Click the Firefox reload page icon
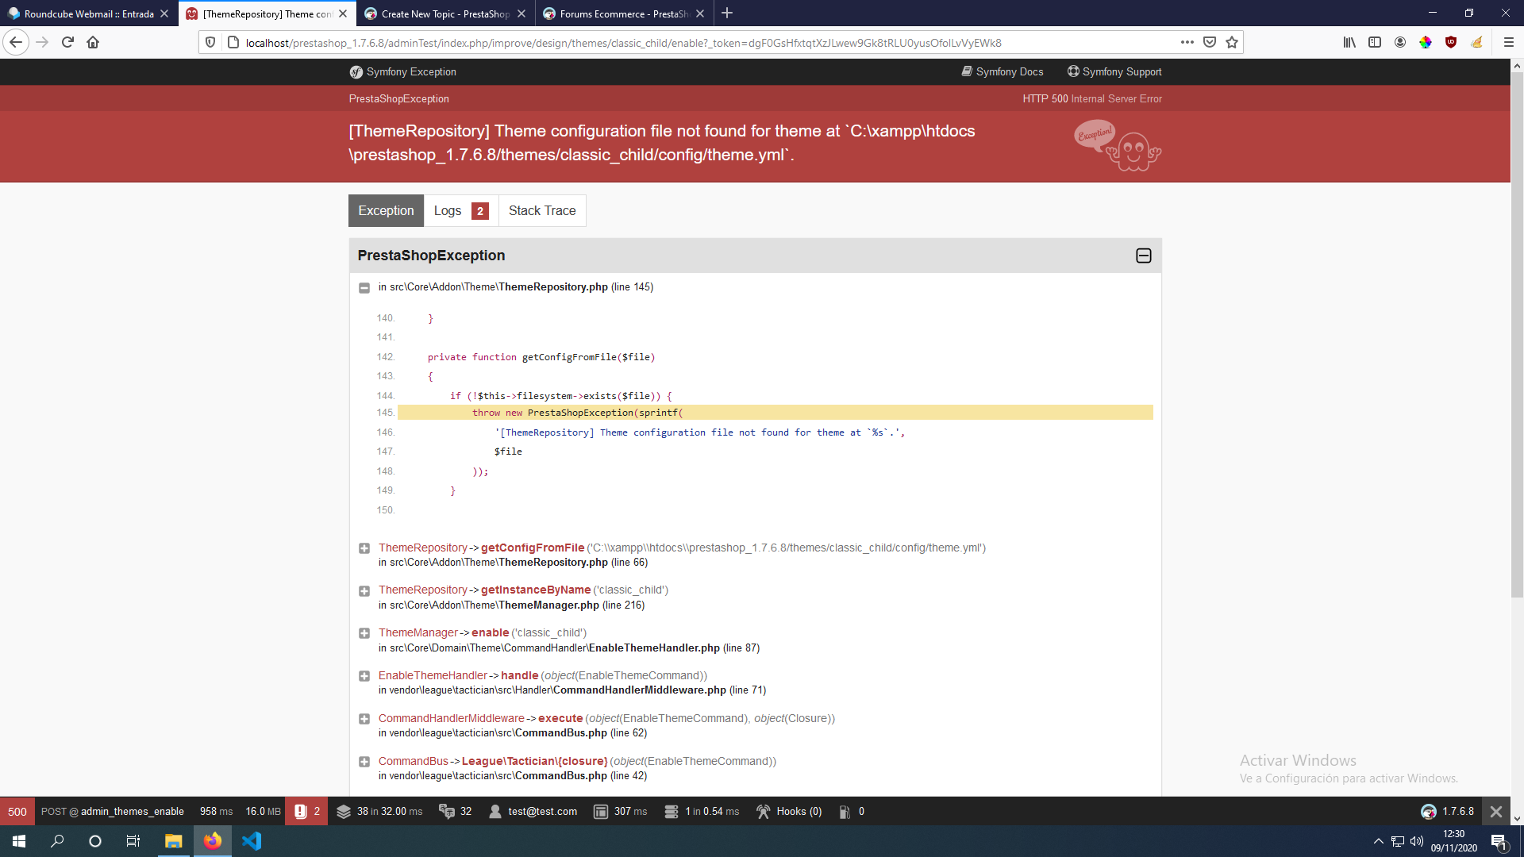The height and width of the screenshot is (857, 1524). 67,42
